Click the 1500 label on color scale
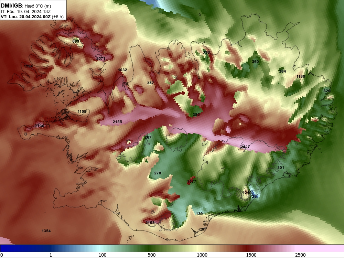The image size is (344, 258). click(251, 255)
